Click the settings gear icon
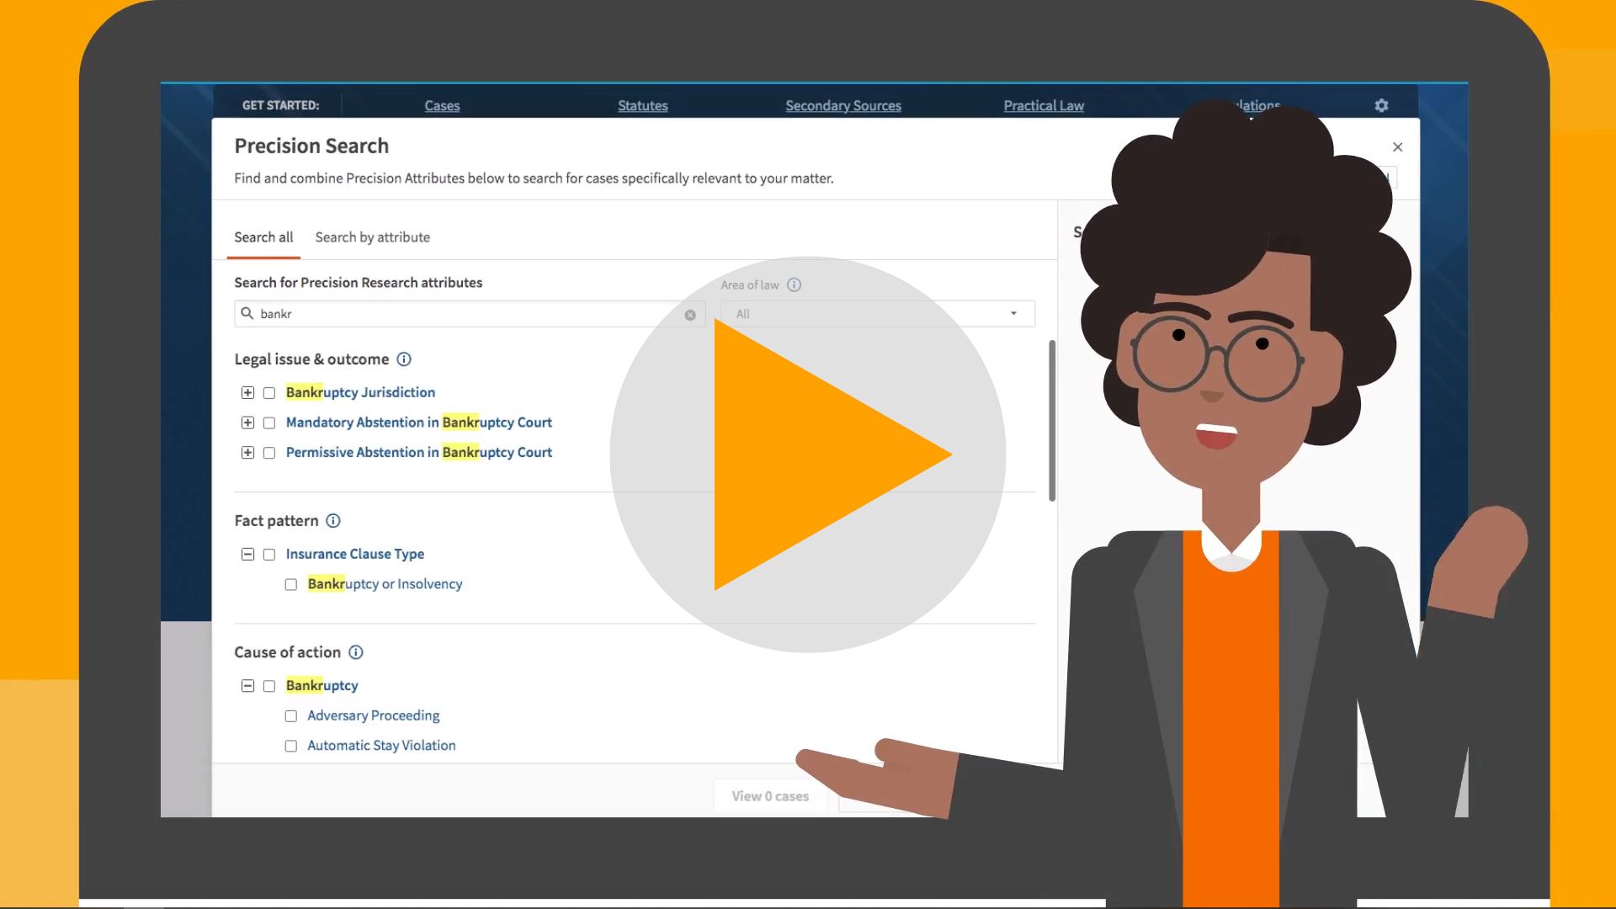Viewport: 1616px width, 909px height. 1382,104
